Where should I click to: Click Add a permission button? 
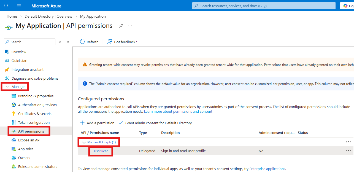coord(97,123)
